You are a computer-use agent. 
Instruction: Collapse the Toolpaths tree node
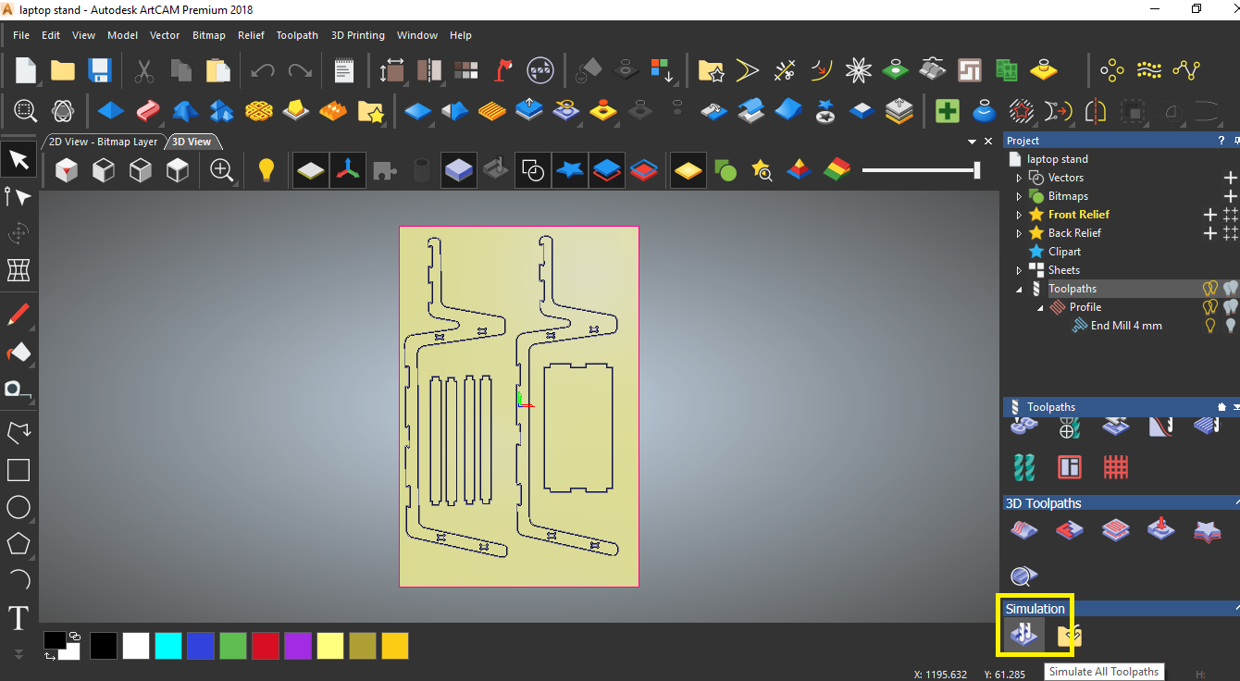click(1020, 289)
